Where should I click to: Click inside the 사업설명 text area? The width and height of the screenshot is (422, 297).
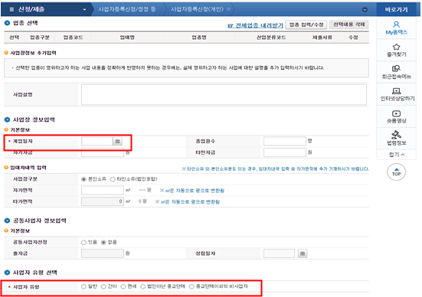[224, 94]
